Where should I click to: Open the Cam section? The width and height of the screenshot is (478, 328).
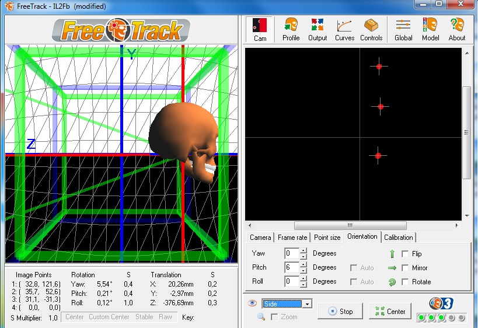(x=260, y=30)
